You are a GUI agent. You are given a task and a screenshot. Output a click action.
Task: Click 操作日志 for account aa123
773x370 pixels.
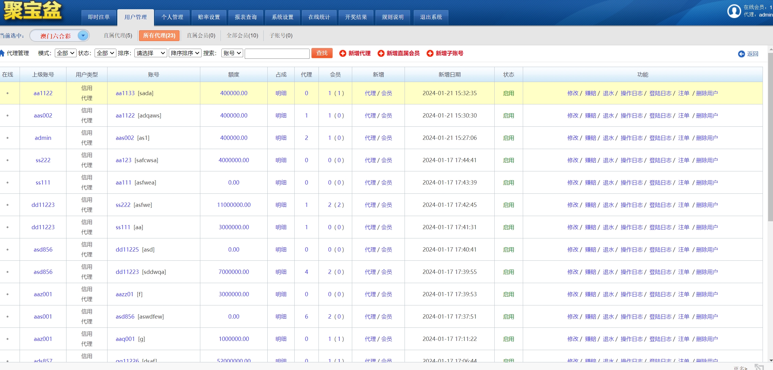632,160
